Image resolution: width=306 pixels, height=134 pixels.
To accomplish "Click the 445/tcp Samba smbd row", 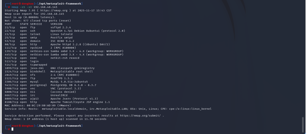I will tap(64, 55).
